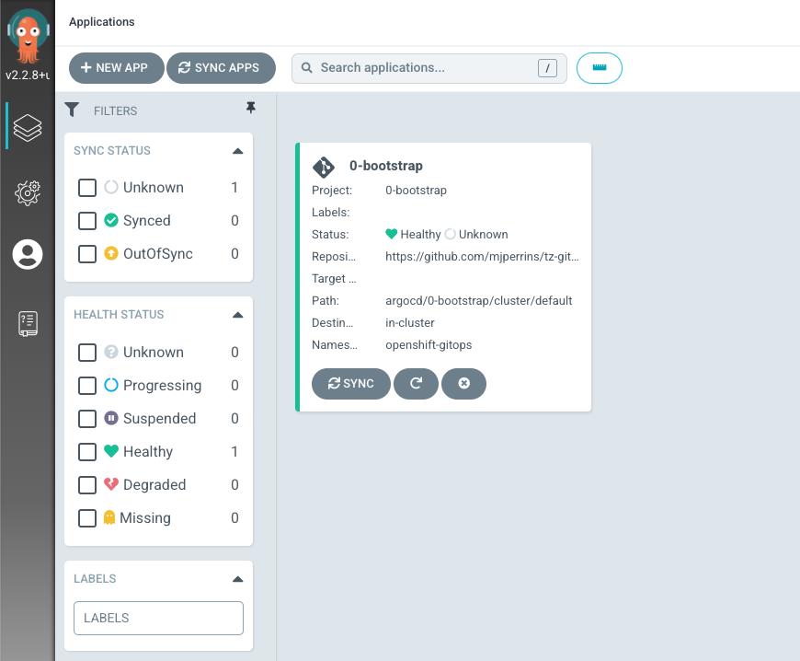Click the Healthy green heart filter icon

111,451
